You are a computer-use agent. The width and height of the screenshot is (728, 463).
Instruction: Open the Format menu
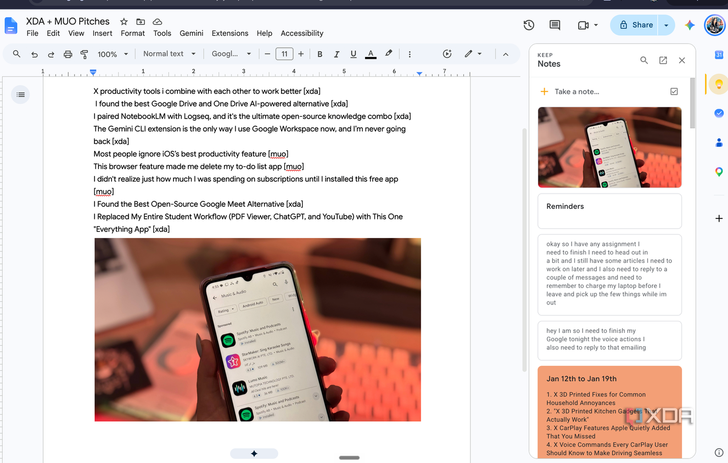pyautogui.click(x=133, y=33)
